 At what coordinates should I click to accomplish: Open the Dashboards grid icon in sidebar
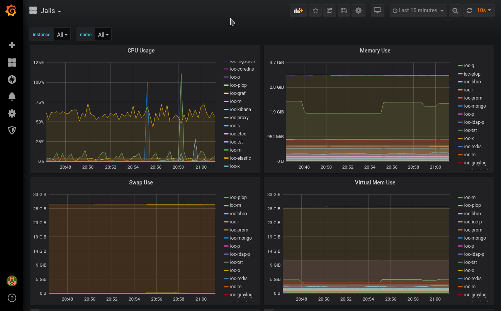[12, 63]
